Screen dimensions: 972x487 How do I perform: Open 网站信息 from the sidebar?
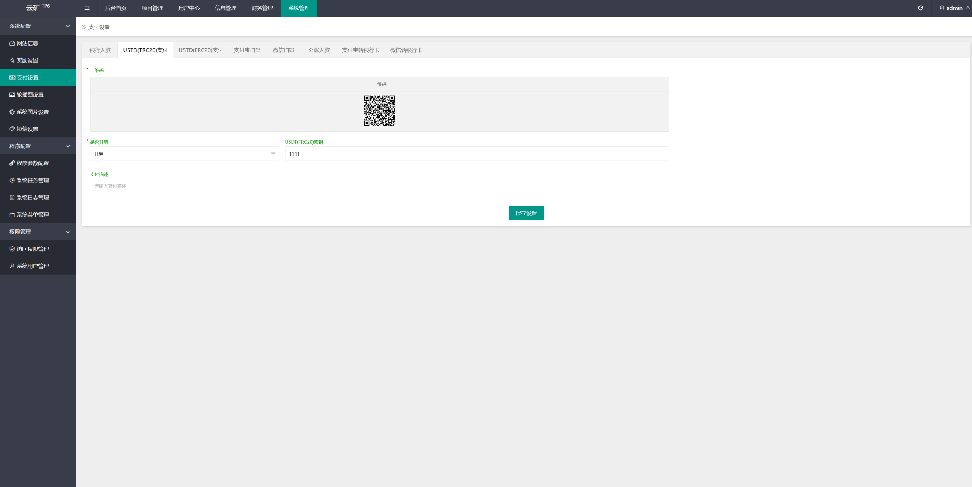coord(27,43)
